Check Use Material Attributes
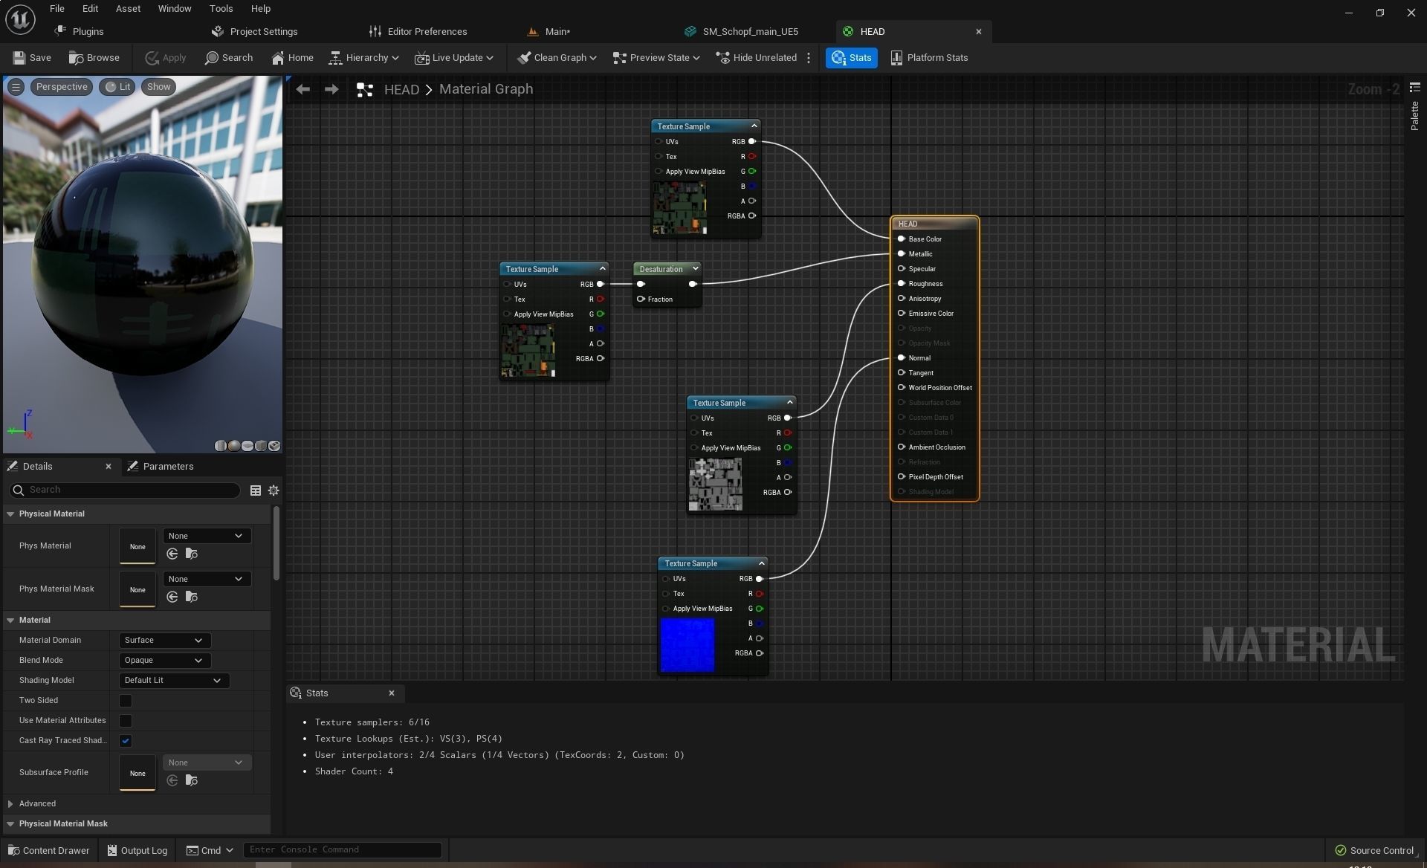Screen dimensions: 1427x868 pos(126,721)
